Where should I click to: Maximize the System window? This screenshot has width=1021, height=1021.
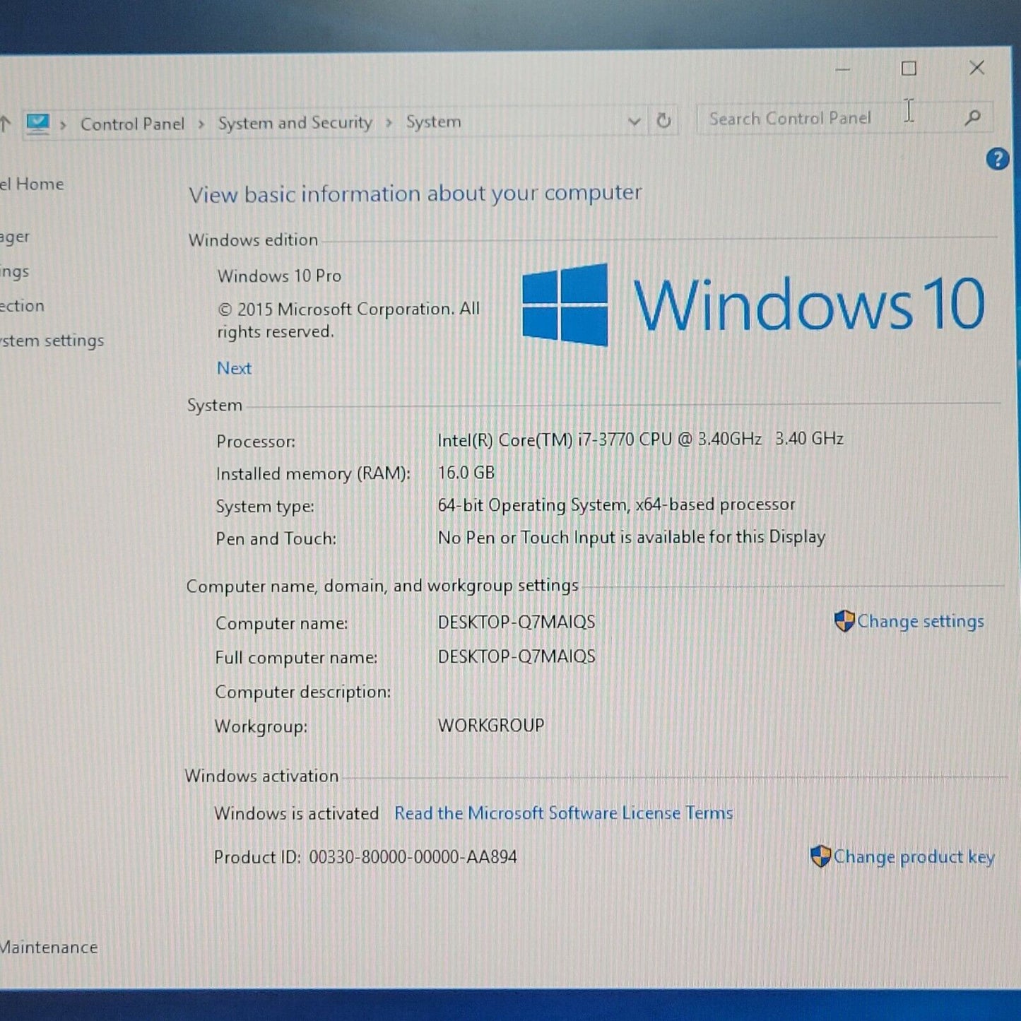[909, 69]
